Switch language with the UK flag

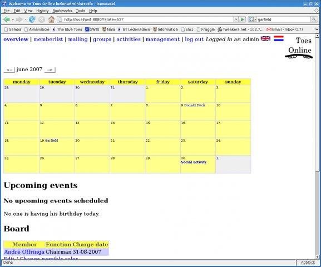pos(265,38)
